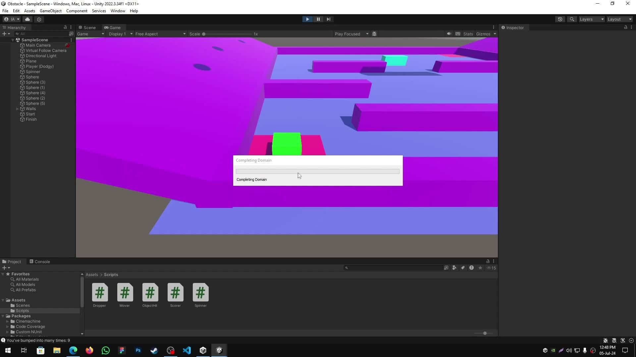This screenshot has height=357, width=636.
Task: Open Visual Studio Code from taskbar
Action: coord(187,350)
